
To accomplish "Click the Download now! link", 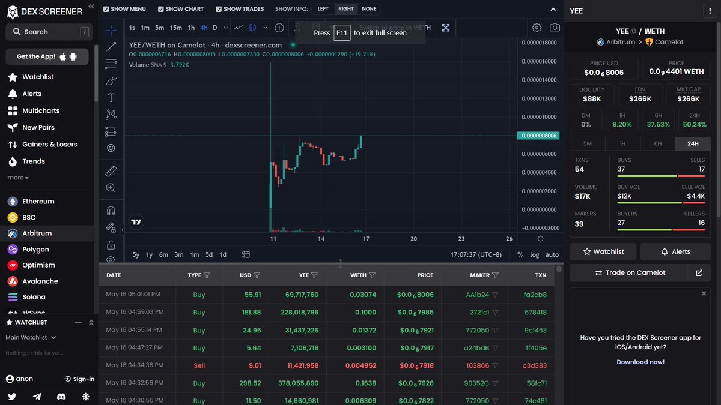I will coord(640,362).
